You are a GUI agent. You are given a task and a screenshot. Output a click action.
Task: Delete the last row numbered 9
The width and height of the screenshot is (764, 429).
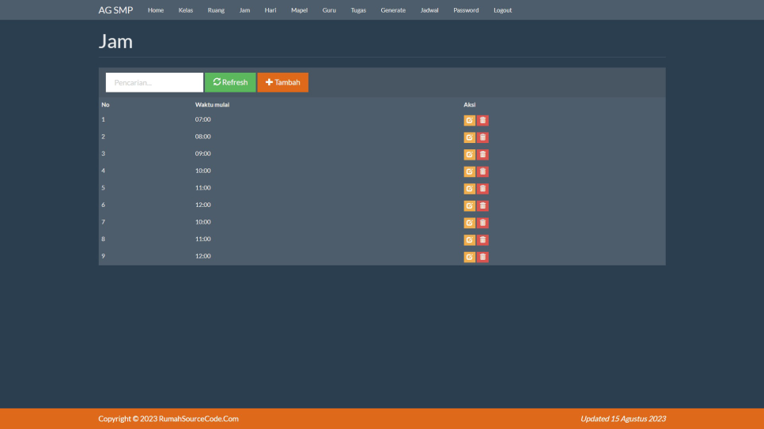[482, 257]
